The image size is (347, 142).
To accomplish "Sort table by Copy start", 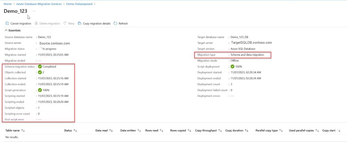I will click(x=339, y=131).
